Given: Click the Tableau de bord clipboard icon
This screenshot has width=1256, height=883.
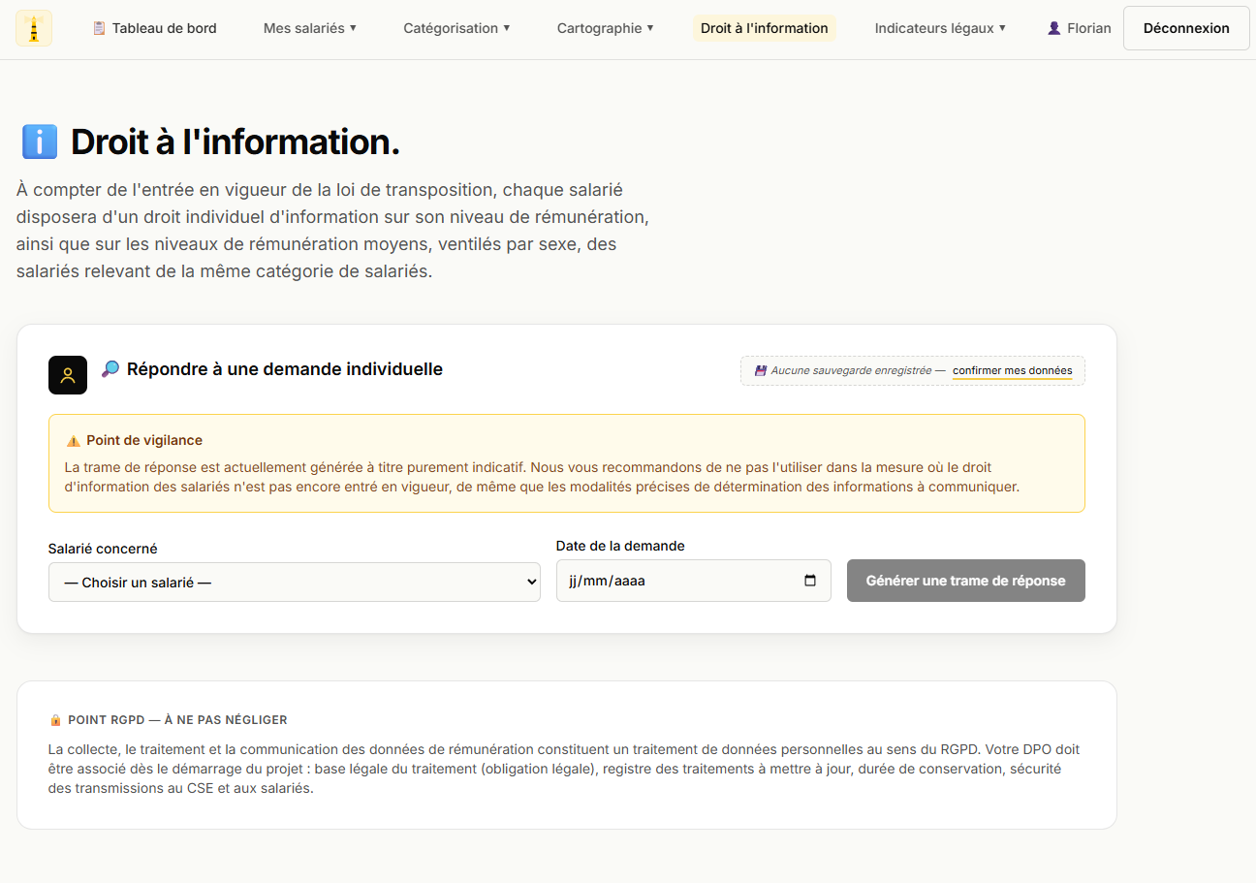Looking at the screenshot, I should click(99, 28).
